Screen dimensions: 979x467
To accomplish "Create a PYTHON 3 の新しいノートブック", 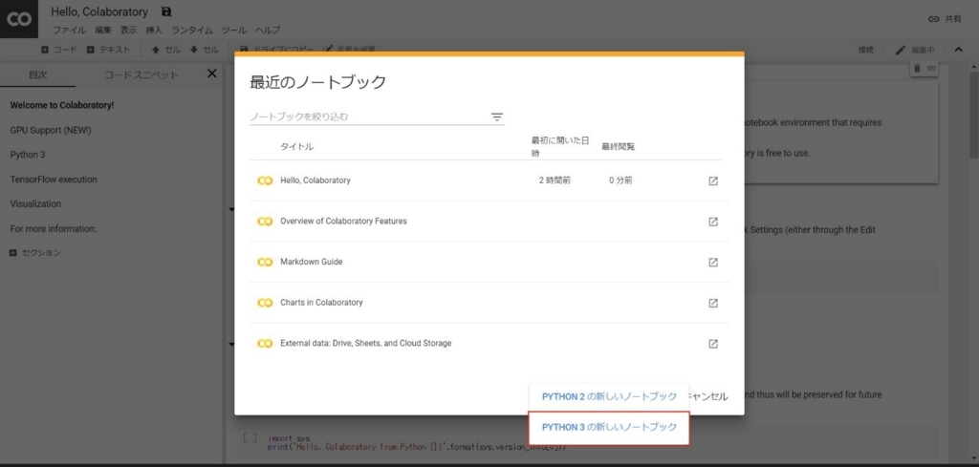I will pos(609,428).
